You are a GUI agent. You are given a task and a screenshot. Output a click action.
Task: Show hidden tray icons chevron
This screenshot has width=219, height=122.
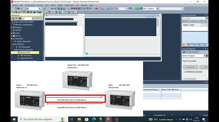coord(176,119)
